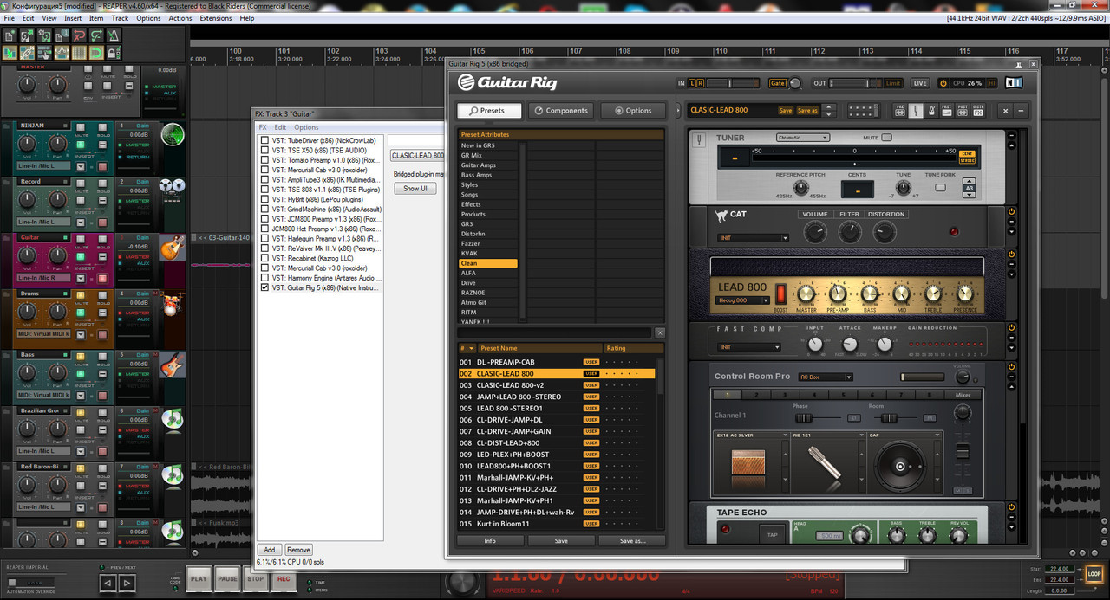This screenshot has height=600, width=1110.
Task: Open the Insert menu in REAPER
Action: (73, 18)
